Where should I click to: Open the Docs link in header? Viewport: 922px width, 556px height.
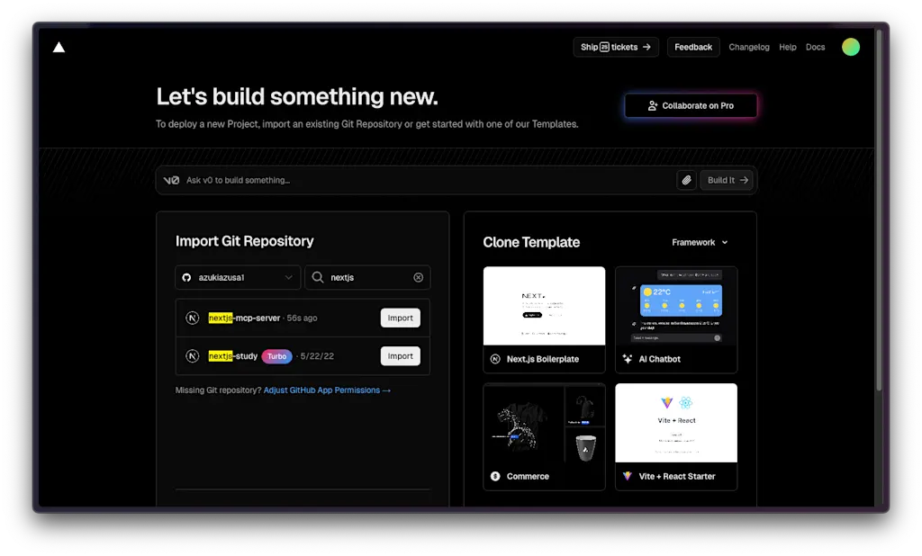pos(815,47)
